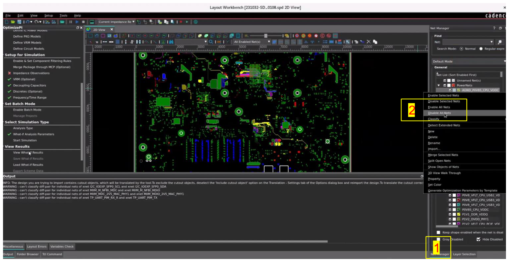Viewport: 509px width, 262px height.
Task: Toggle Keep shape enabled when net is disabled
Action: pyautogui.click(x=438, y=232)
